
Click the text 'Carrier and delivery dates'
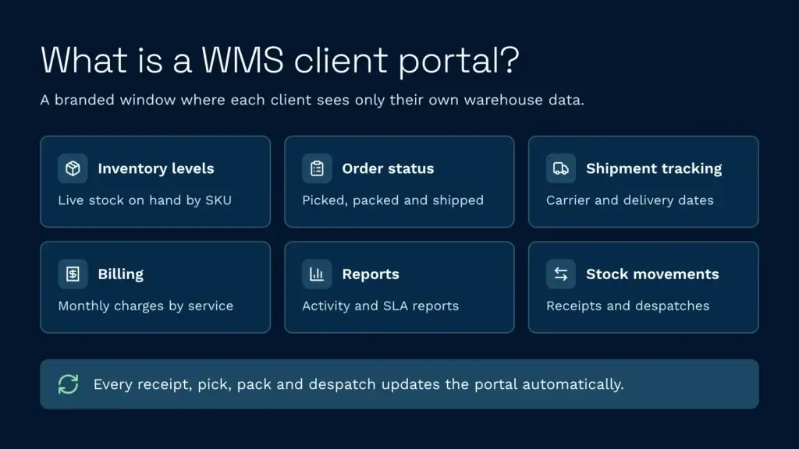[630, 200]
